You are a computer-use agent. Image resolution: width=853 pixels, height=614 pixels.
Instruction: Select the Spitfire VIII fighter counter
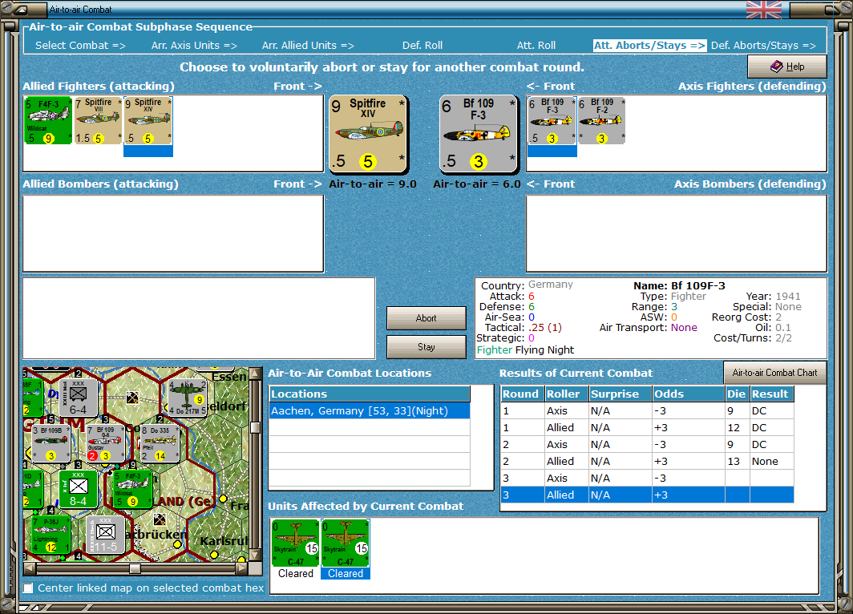[x=98, y=121]
